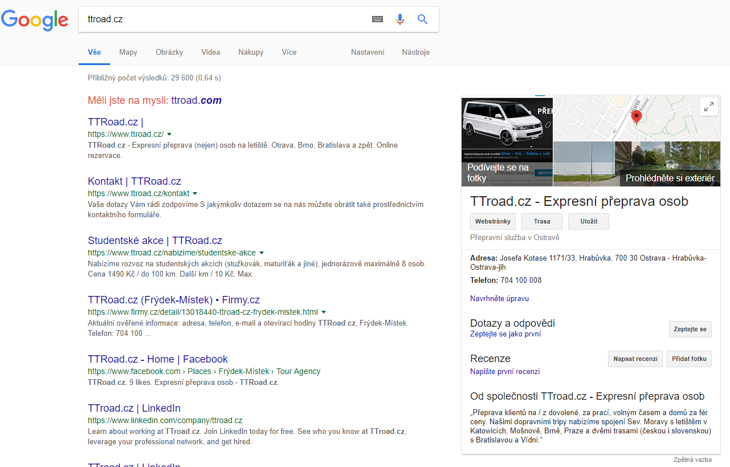Click the Zeptejte se button

pos(690,330)
